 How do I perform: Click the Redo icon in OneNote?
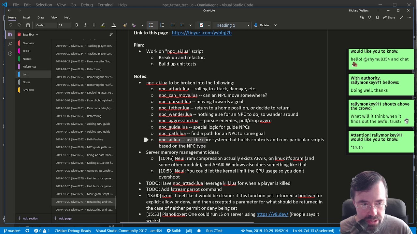click(19, 25)
